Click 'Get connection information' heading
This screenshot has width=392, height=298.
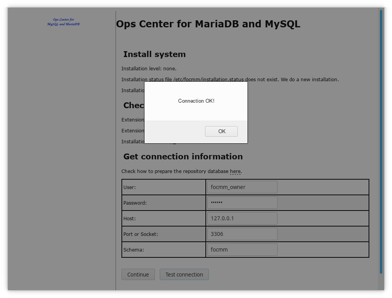[x=183, y=157]
